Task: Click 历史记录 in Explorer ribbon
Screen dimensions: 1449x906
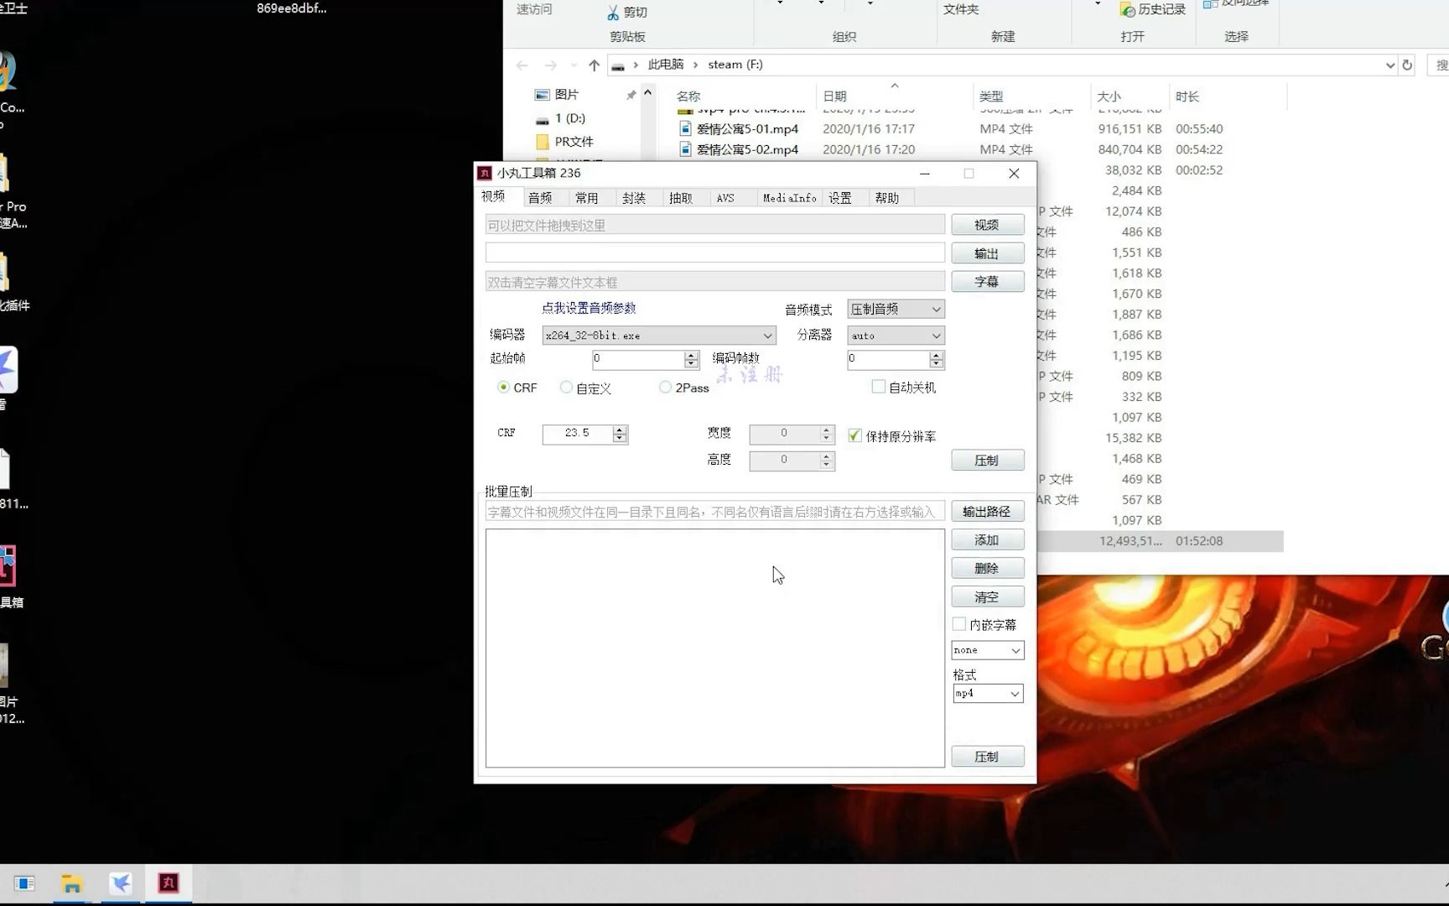Action: click(1153, 9)
